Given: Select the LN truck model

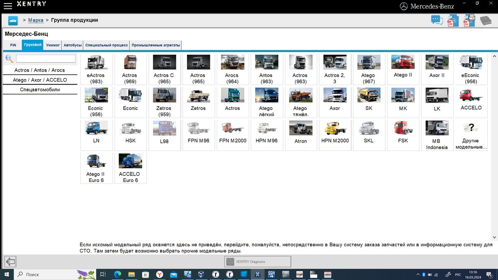Looking at the screenshot, I should (x=96, y=135).
